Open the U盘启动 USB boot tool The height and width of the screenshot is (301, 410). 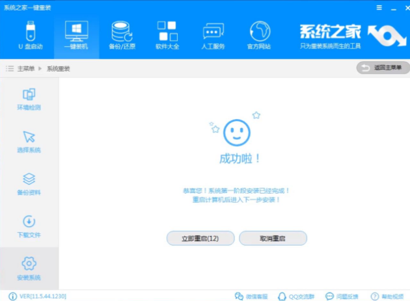30,35
